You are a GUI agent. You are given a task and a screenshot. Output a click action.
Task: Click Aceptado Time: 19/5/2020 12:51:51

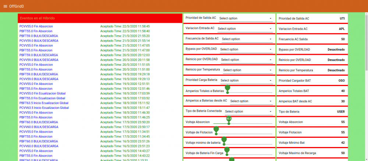[125, 84]
